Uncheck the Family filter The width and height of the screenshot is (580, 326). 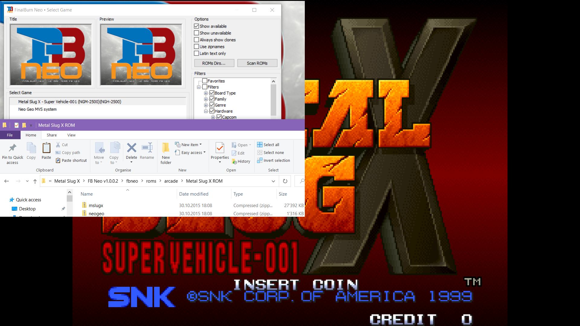pyautogui.click(x=212, y=99)
